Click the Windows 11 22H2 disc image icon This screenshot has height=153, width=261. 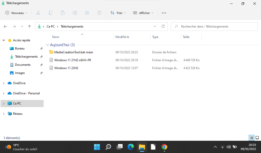point(51,68)
